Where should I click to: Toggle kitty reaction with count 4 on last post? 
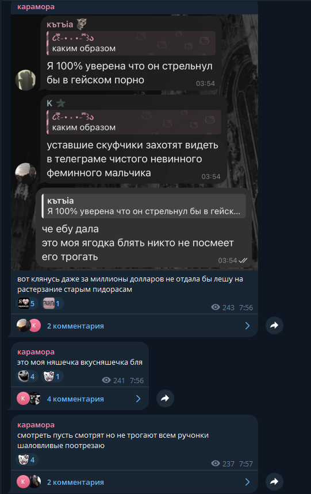pos(27,460)
